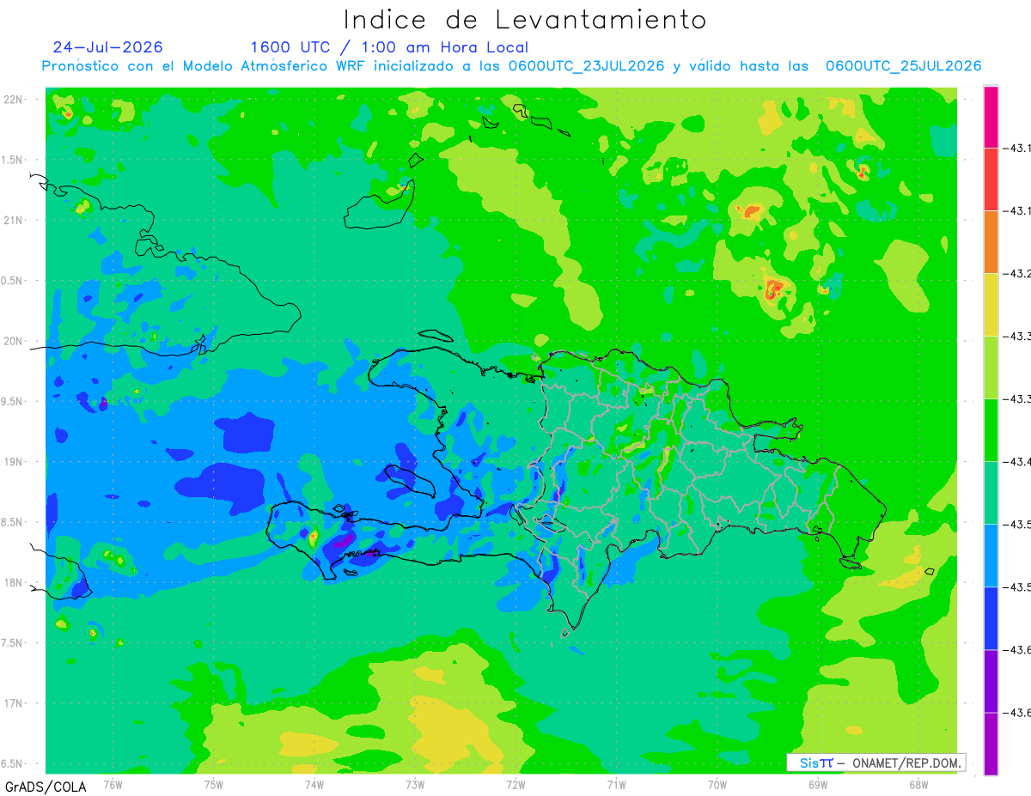Click the 'GrADS/COLA' label
Image resolution: width=1031 pixels, height=796 pixels.
46,787
